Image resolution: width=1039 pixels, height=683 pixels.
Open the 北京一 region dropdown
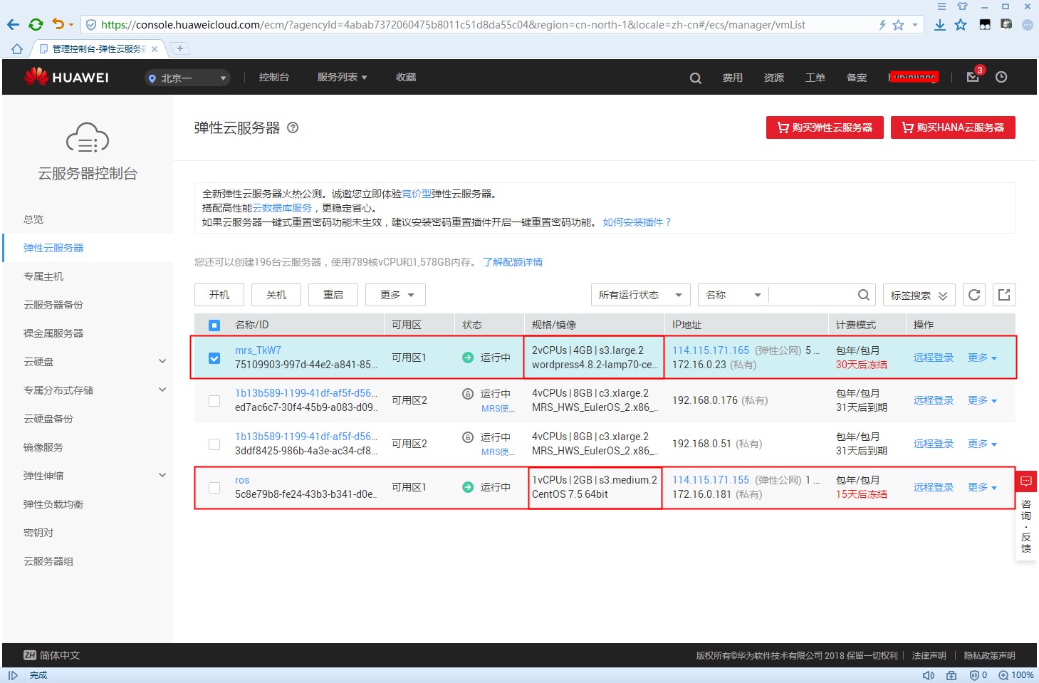point(187,78)
